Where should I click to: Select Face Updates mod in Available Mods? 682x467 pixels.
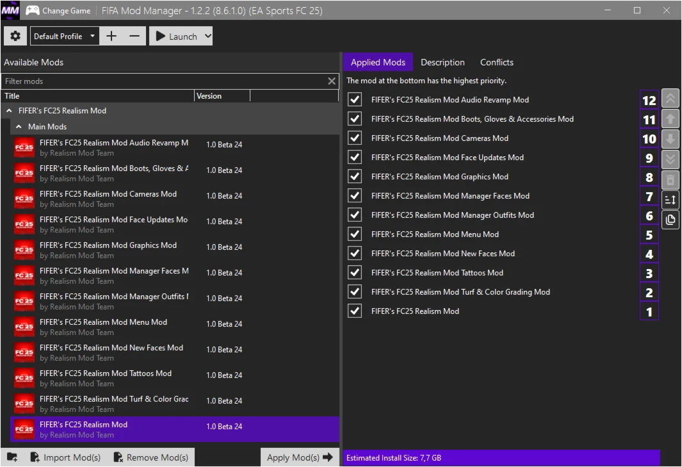pos(174,225)
